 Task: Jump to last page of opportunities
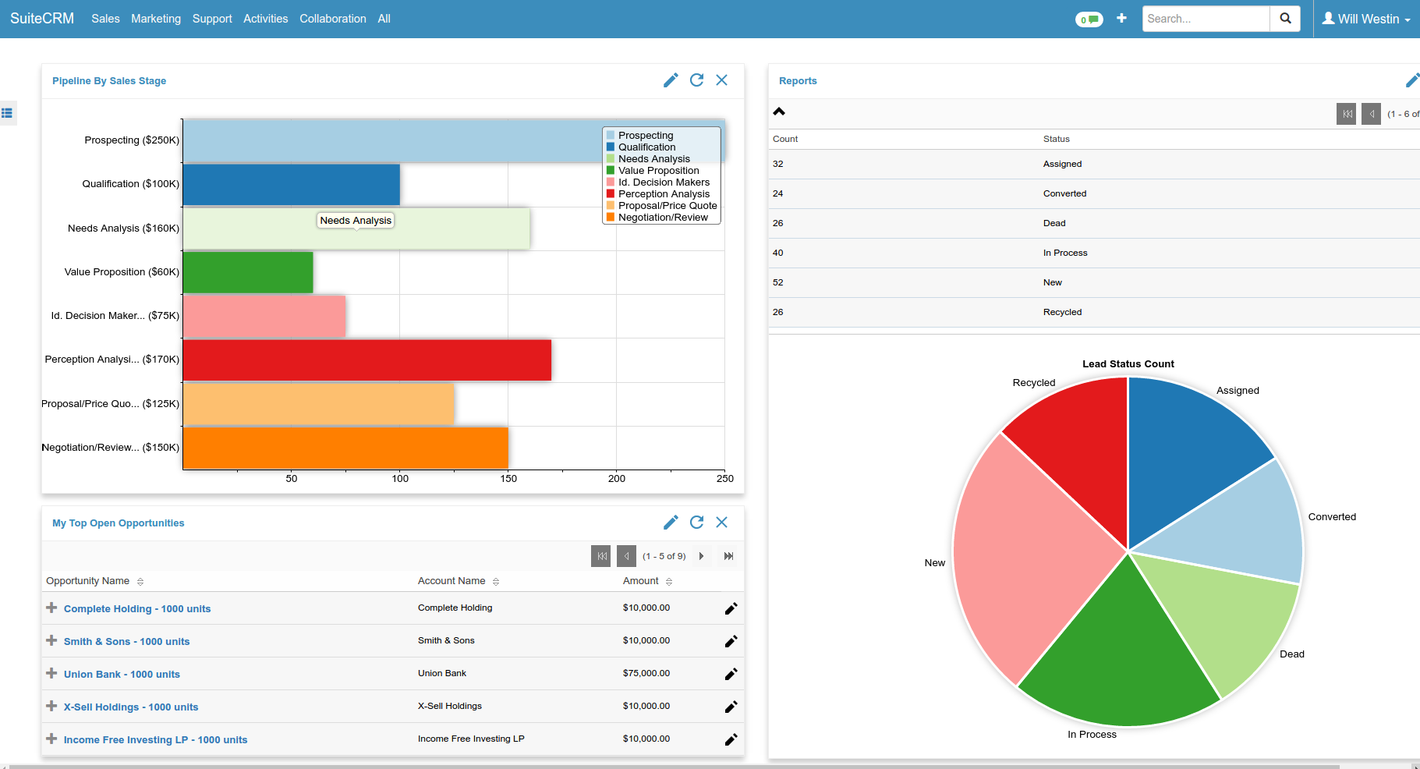click(728, 556)
